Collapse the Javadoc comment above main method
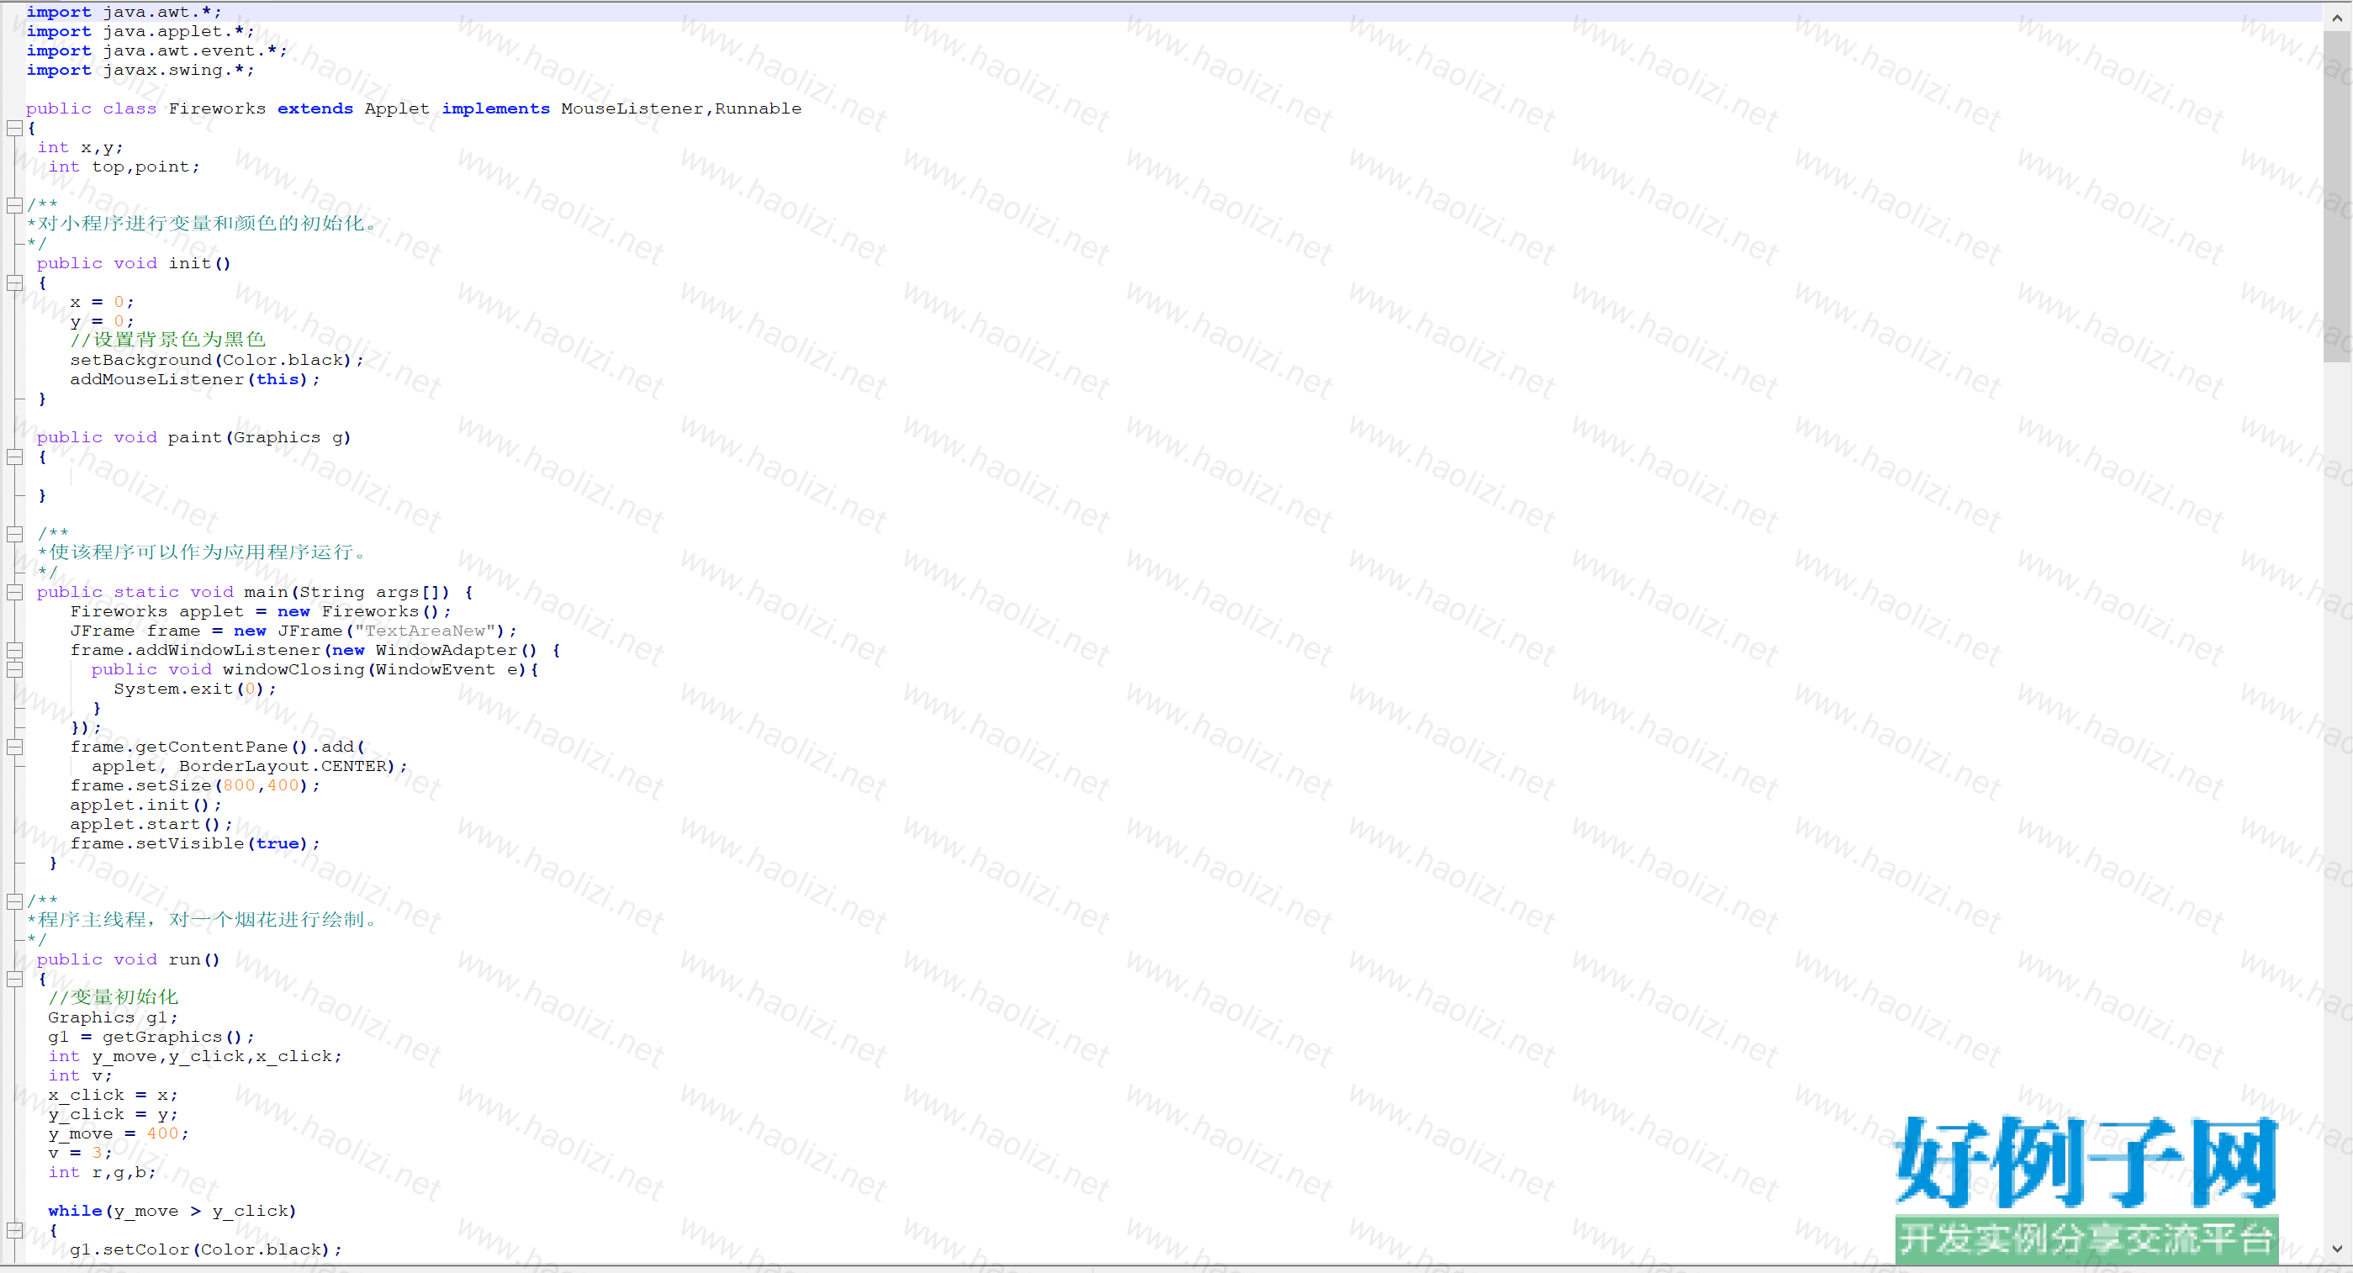The width and height of the screenshot is (2353, 1273). tap(14, 534)
